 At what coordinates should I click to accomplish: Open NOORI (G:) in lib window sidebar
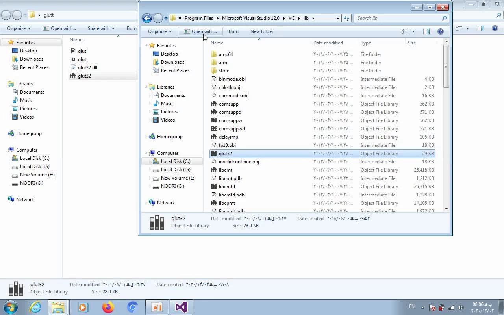[x=172, y=186]
